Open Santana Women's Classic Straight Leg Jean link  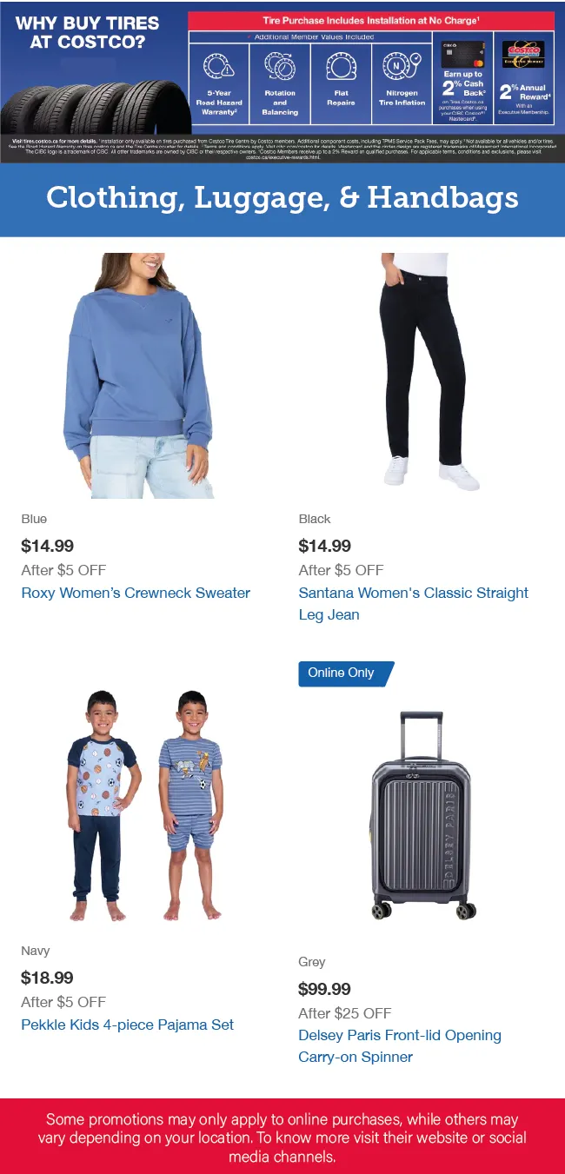click(414, 604)
